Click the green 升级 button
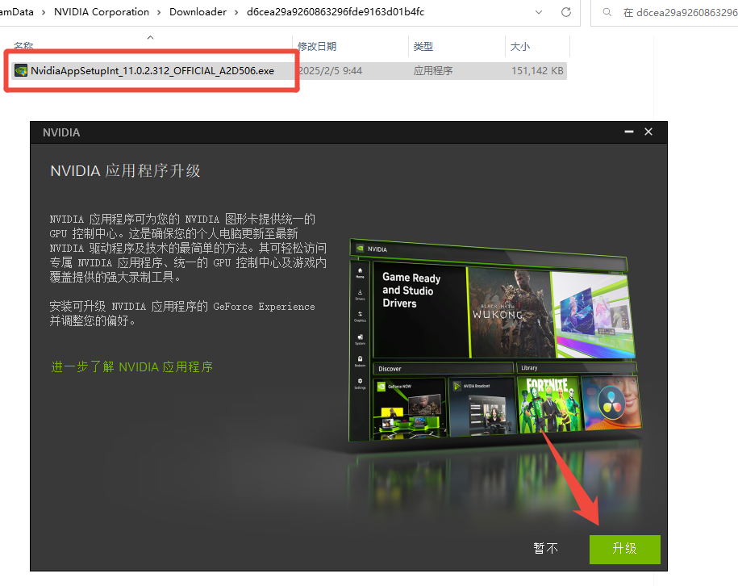This screenshot has height=586, width=738. point(624,549)
